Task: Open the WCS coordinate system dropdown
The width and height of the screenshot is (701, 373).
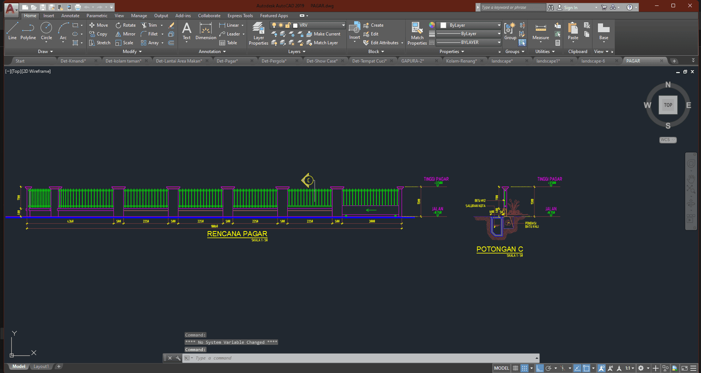Action: (x=668, y=140)
